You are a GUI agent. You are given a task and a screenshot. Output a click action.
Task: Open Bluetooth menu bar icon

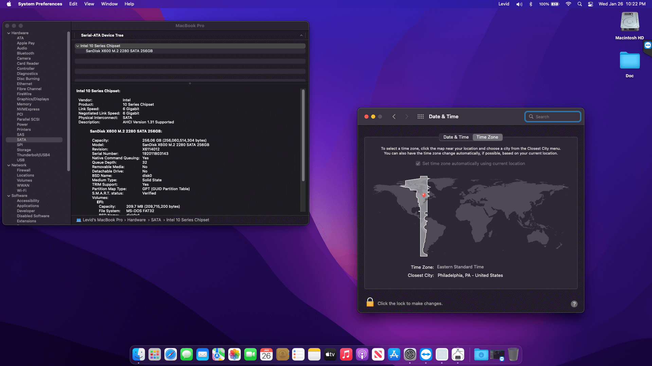531,4
